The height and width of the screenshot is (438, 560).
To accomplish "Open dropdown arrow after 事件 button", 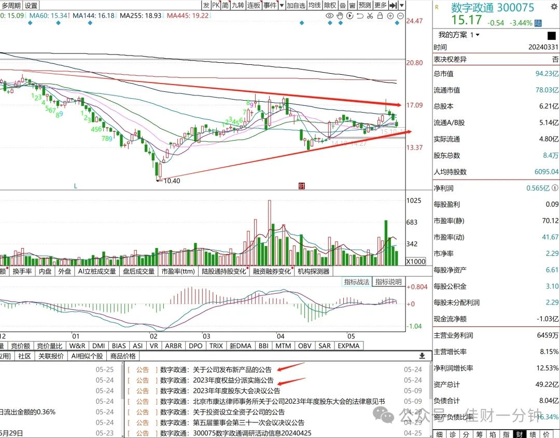I will [282, 5].
